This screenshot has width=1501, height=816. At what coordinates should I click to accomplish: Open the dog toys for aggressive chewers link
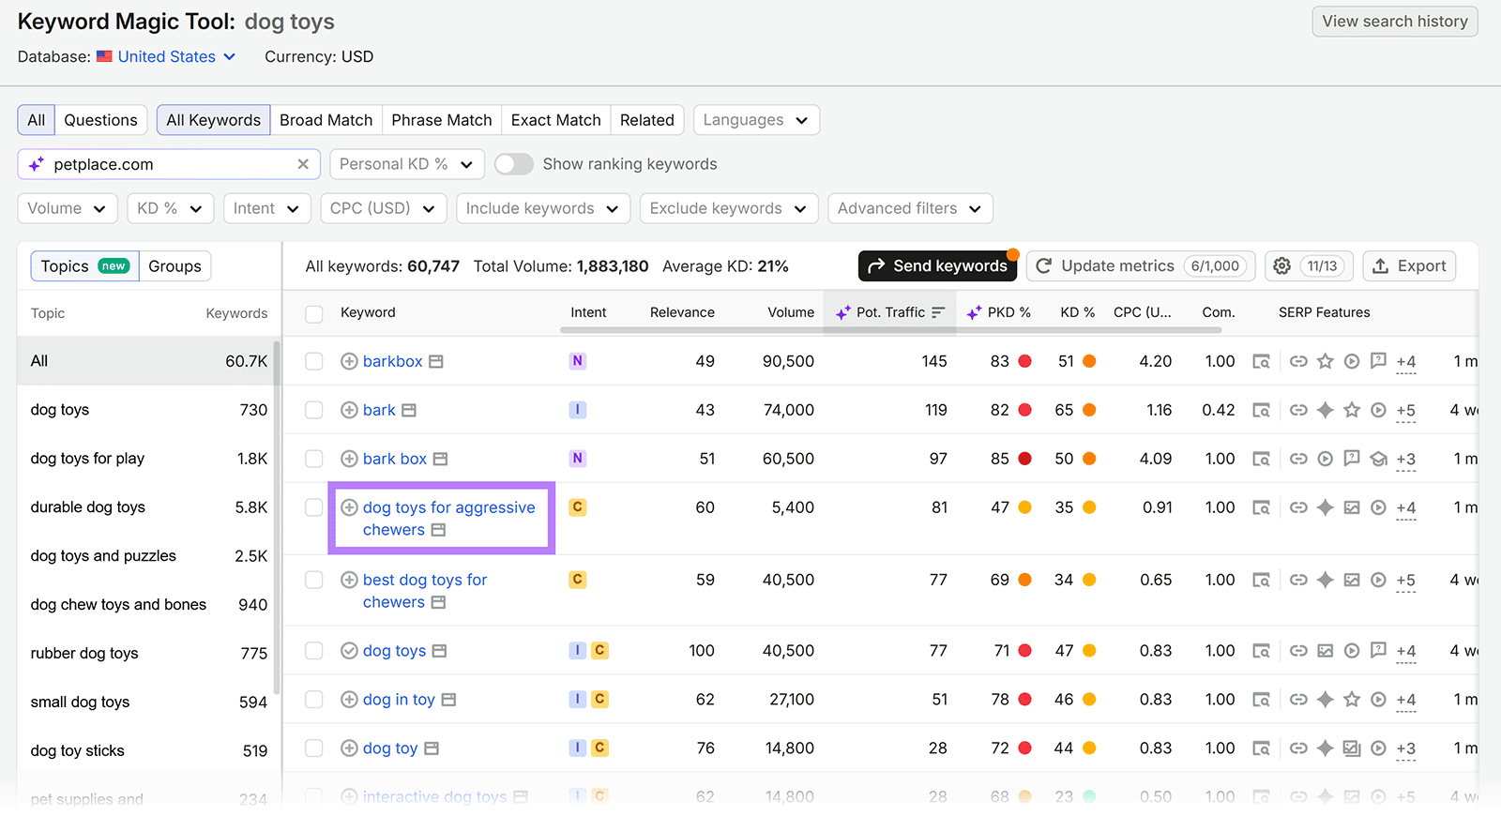pos(448,519)
